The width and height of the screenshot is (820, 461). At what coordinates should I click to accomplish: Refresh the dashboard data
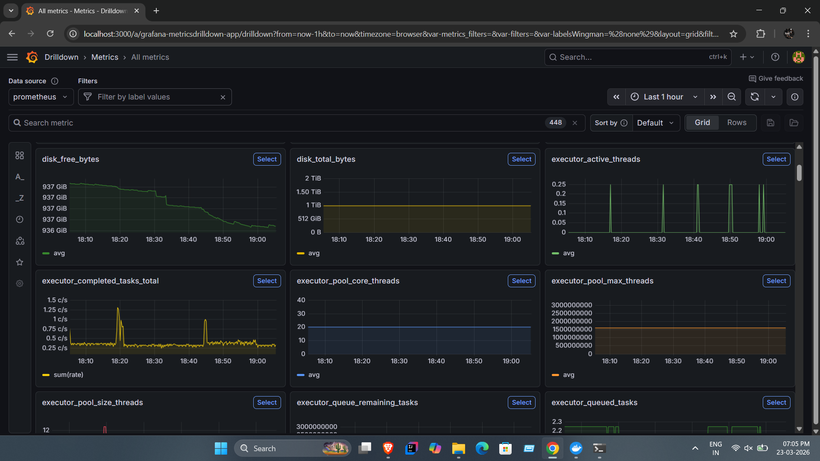[755, 97]
